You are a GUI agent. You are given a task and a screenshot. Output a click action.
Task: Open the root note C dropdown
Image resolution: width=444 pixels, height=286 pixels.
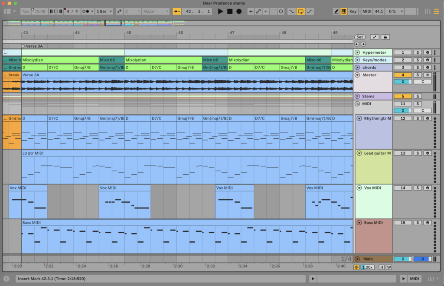pyautogui.click(x=132, y=11)
